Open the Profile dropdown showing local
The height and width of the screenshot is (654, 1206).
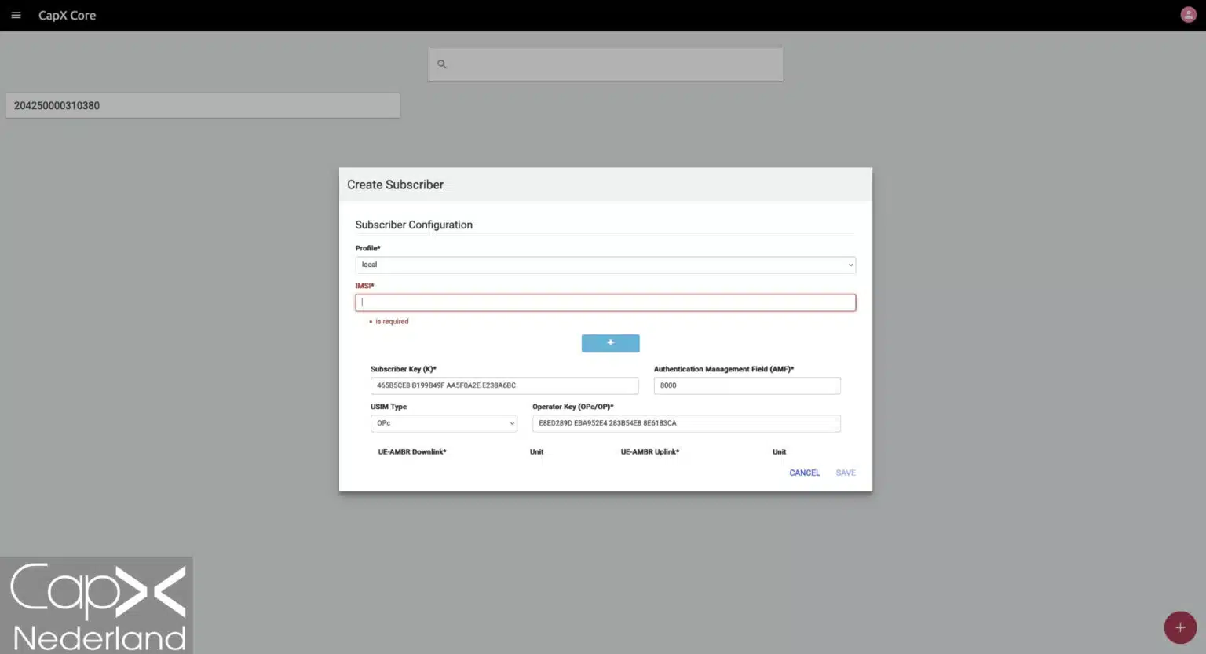(x=605, y=265)
